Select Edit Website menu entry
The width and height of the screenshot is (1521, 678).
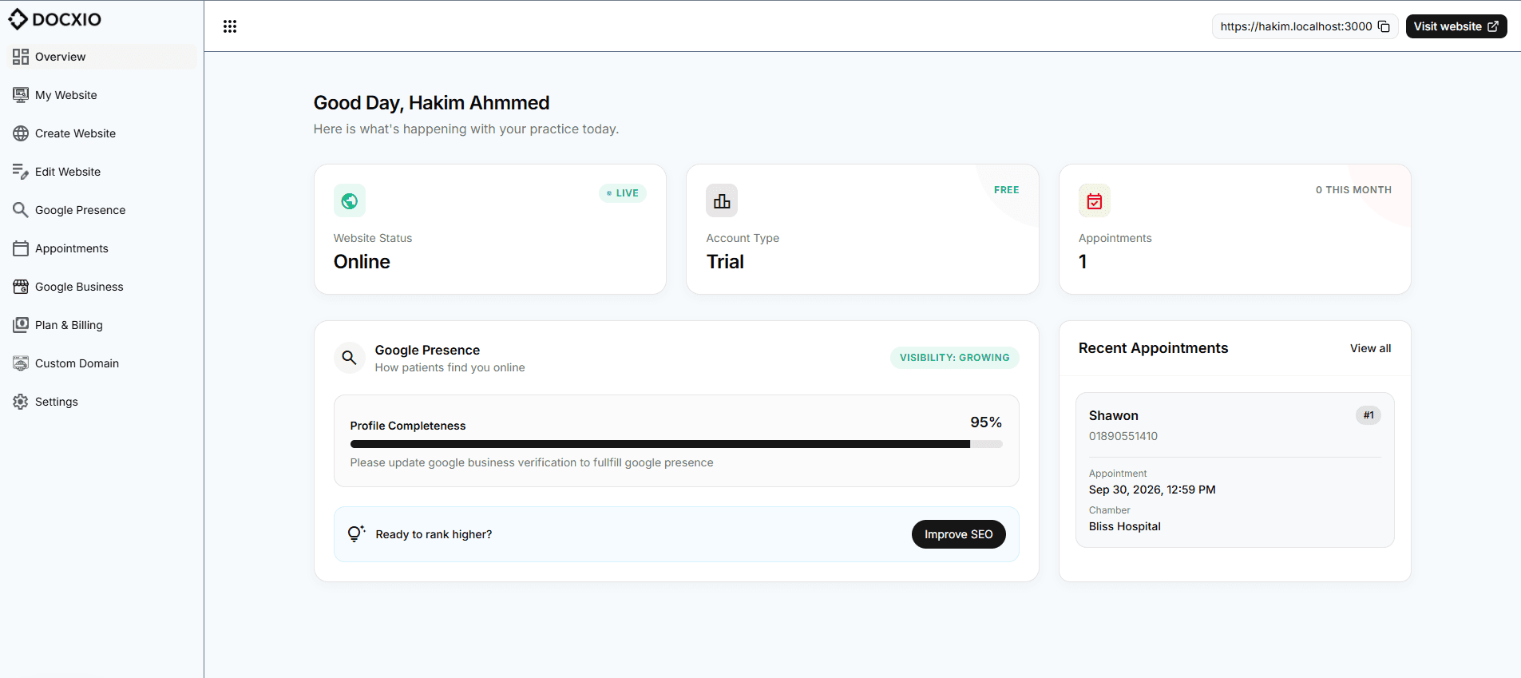[102, 172]
